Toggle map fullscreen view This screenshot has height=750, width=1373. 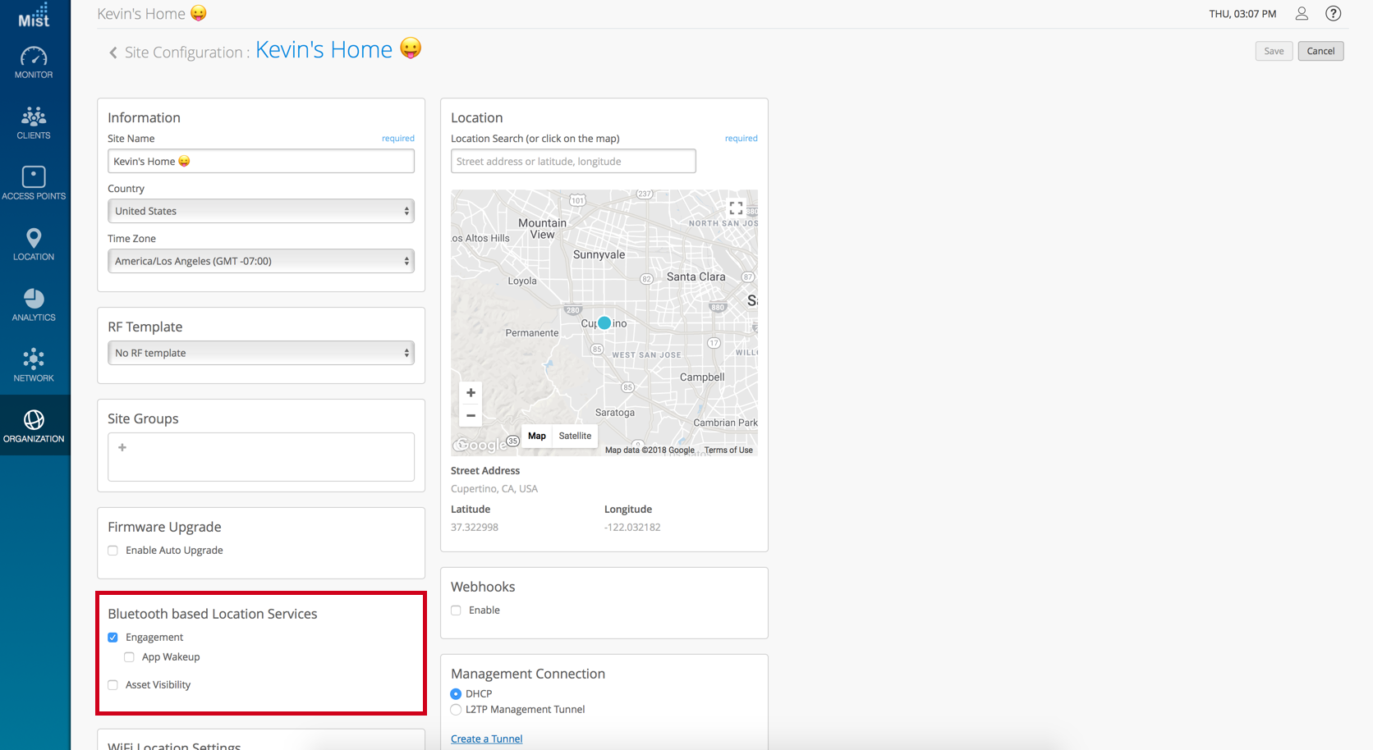tap(736, 208)
